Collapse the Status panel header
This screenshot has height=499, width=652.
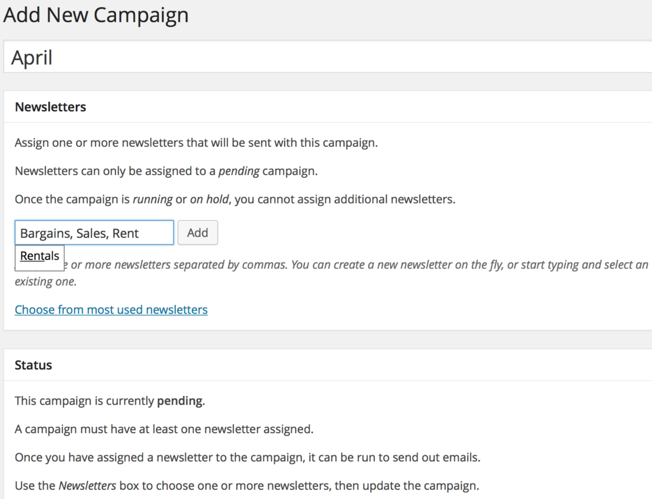328,365
